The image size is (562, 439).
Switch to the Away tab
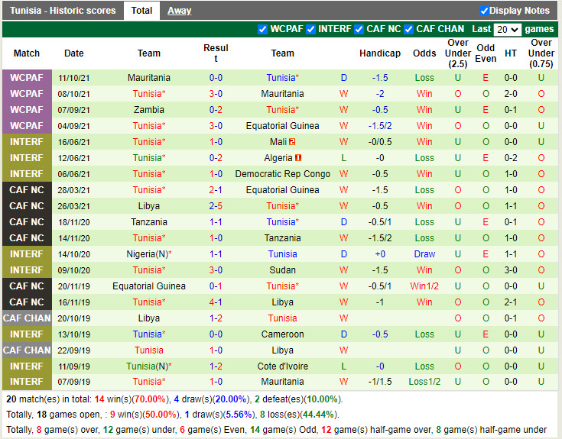tap(180, 11)
